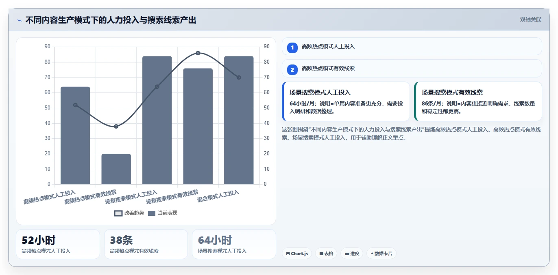Click the bar for 场景搜索模式人工投入
The width and height of the screenshot is (558, 275).
click(157, 120)
